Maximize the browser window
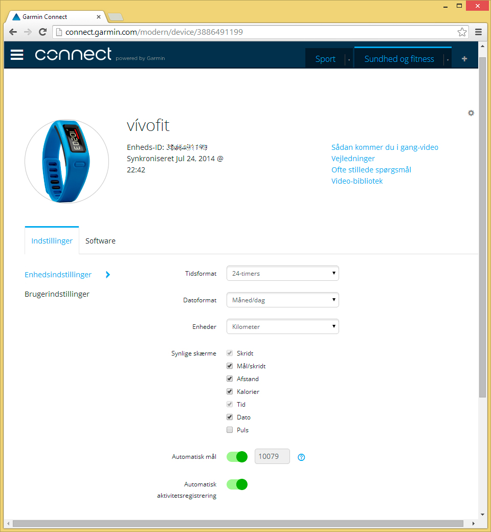The image size is (491, 532). point(459,6)
